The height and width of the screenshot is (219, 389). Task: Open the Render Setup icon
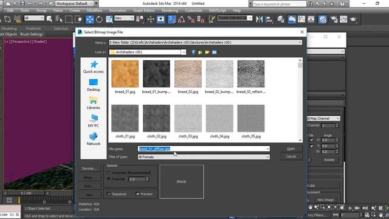pos(334,19)
